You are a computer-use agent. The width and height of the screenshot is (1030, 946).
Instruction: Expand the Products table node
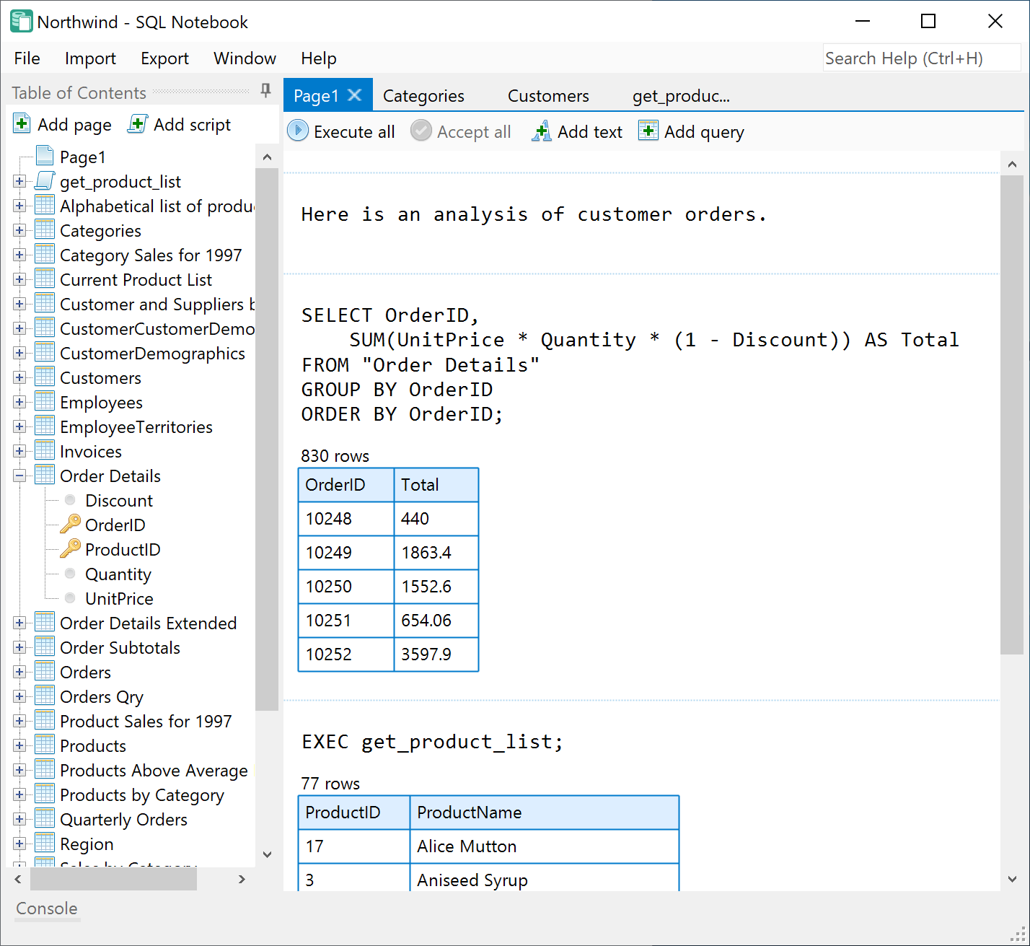[x=19, y=745]
